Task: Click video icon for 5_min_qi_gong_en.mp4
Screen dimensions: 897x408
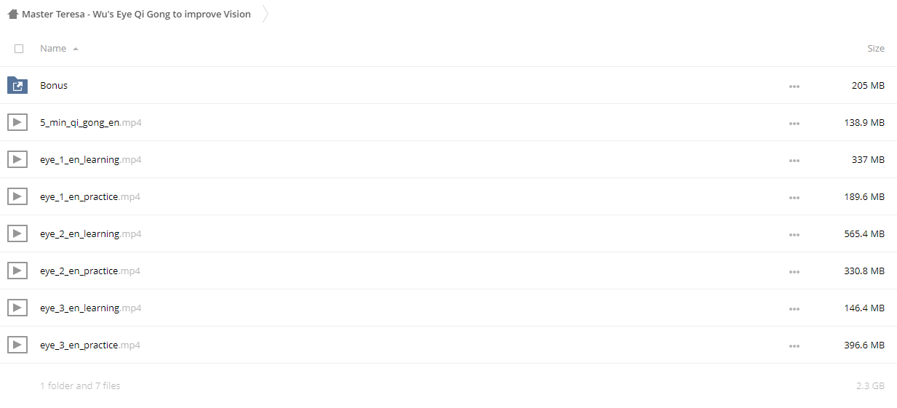Action: (17, 122)
